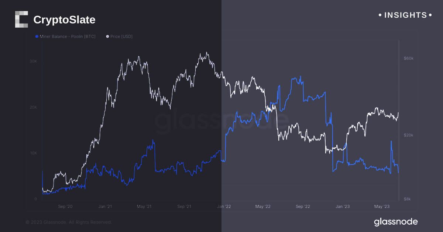Image resolution: width=443 pixels, height=232 pixels.
Task: Click the white Price legend dot
Action: [107, 36]
